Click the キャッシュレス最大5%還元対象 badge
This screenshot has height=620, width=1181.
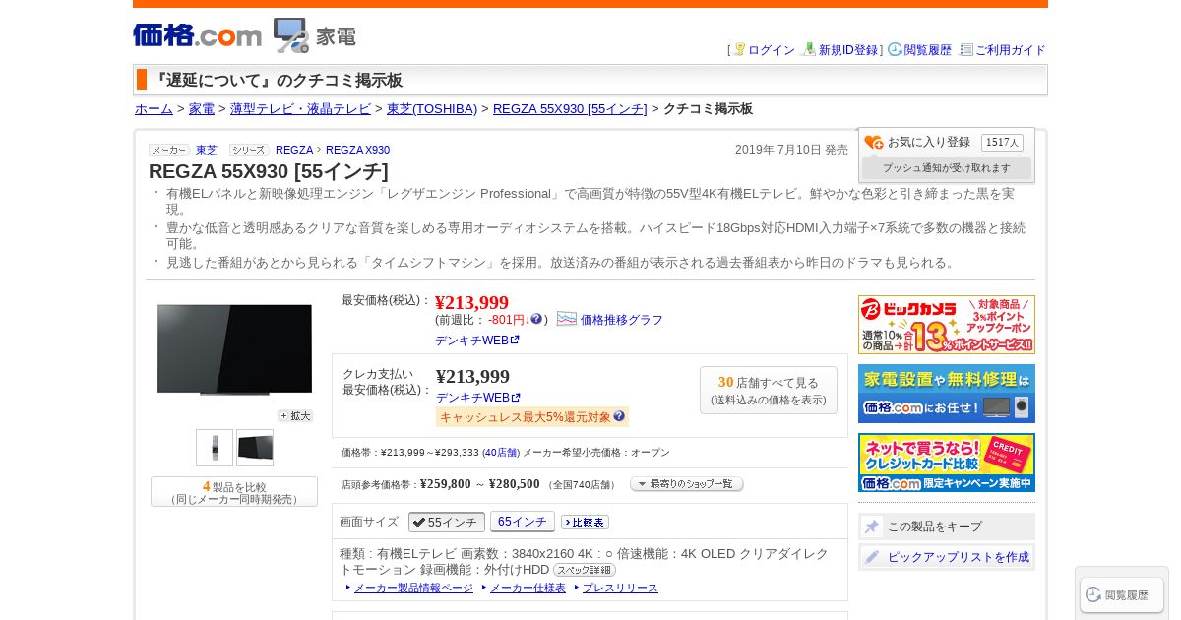pos(532,417)
